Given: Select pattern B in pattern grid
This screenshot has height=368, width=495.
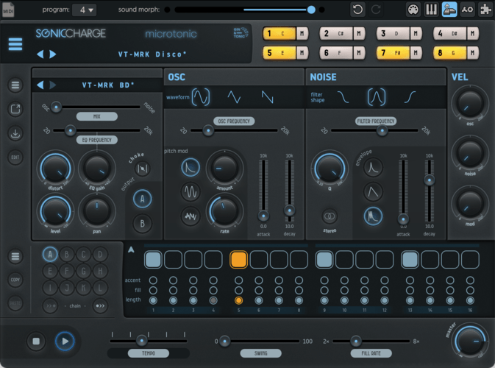Looking at the screenshot, I should 66,255.
